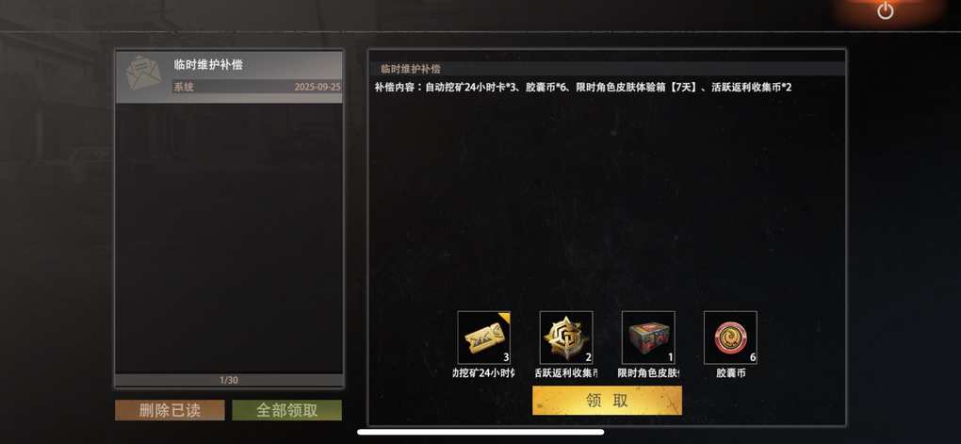Click the 全部领取 claim-all button
Image resolution: width=961 pixels, height=444 pixels.
click(286, 410)
